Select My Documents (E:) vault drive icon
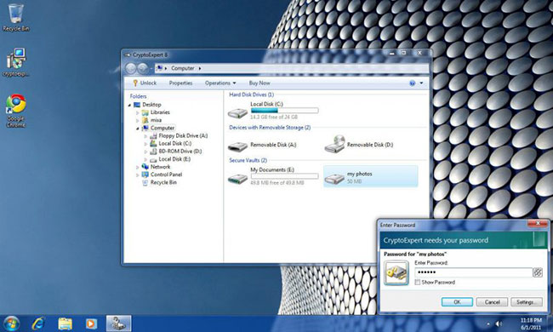553x332 pixels. [237, 179]
